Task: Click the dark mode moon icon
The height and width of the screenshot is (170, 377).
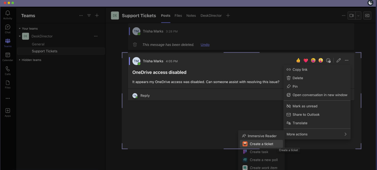Action: pos(370,3)
